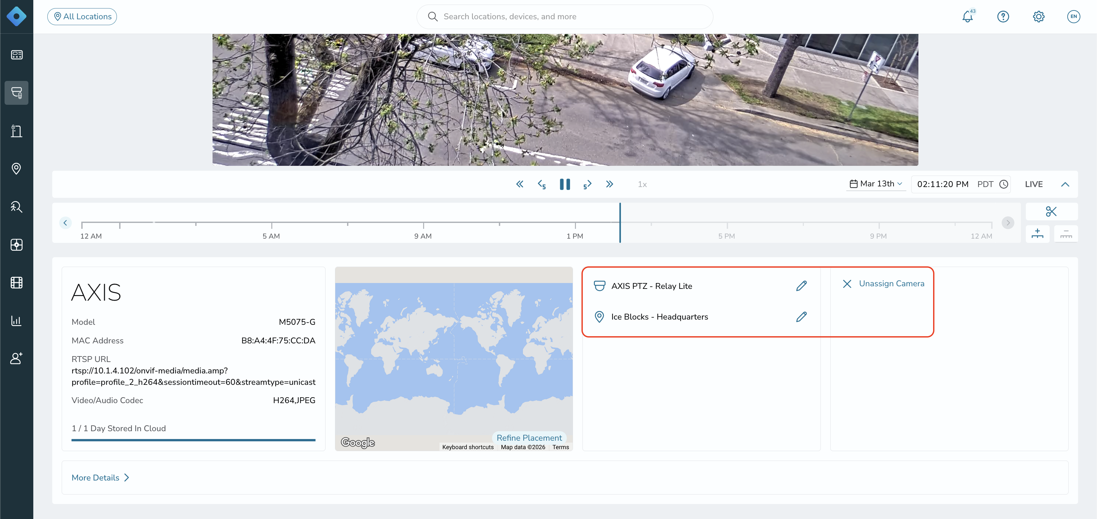Open notifications bell with 43 badge
Viewport: 1097px width, 519px height.
point(968,17)
